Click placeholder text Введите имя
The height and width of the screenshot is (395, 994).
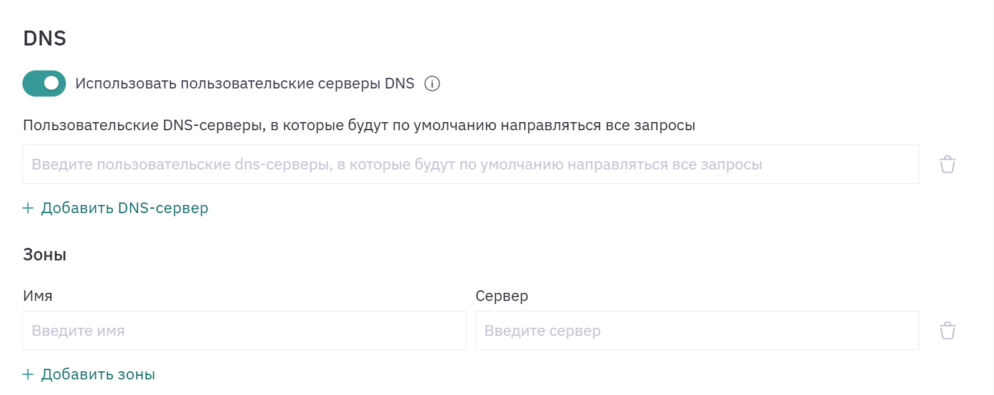pyautogui.click(x=78, y=331)
